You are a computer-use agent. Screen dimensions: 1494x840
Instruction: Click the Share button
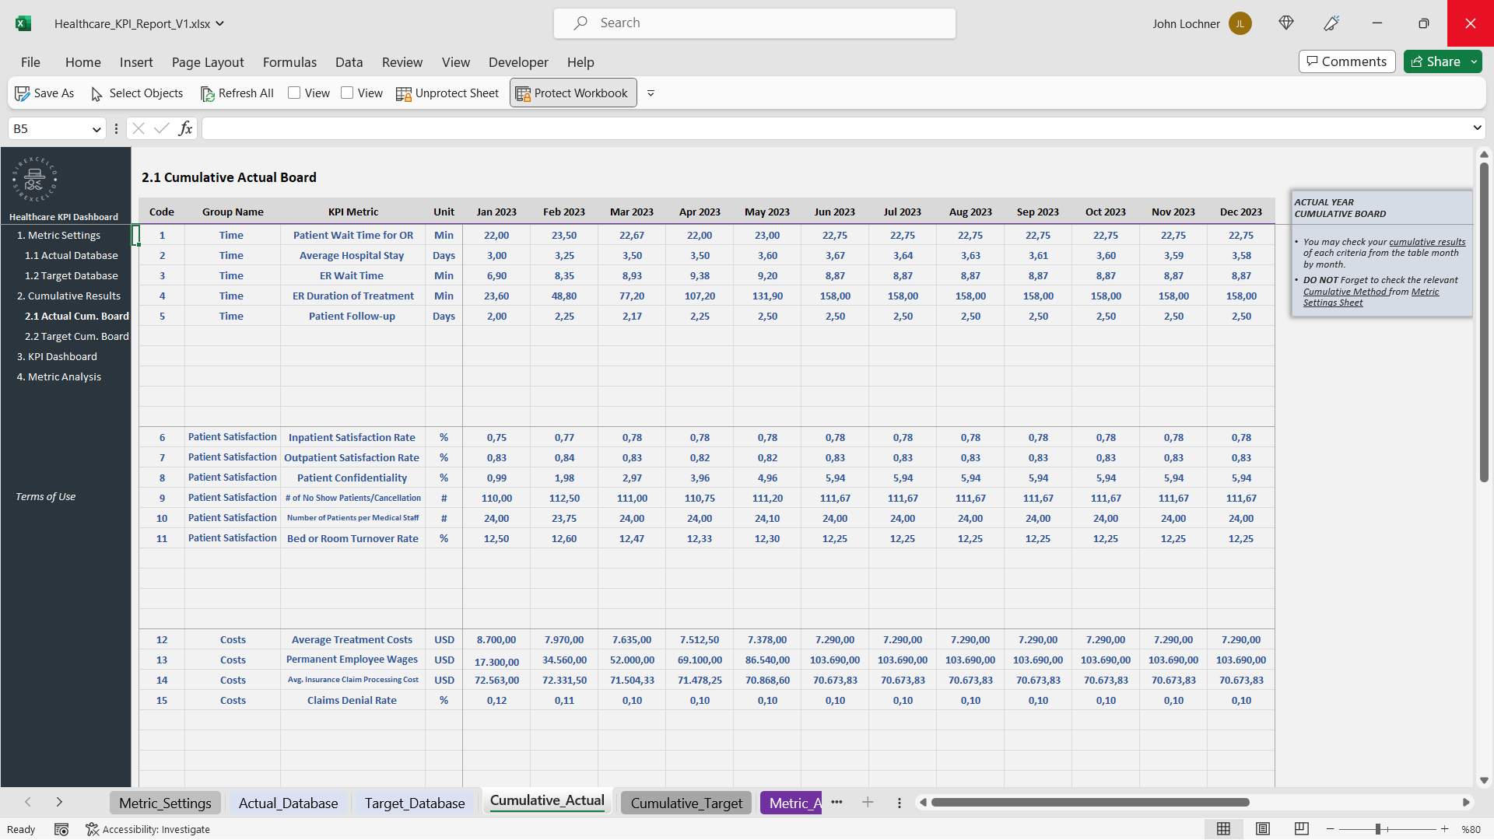(x=1436, y=61)
